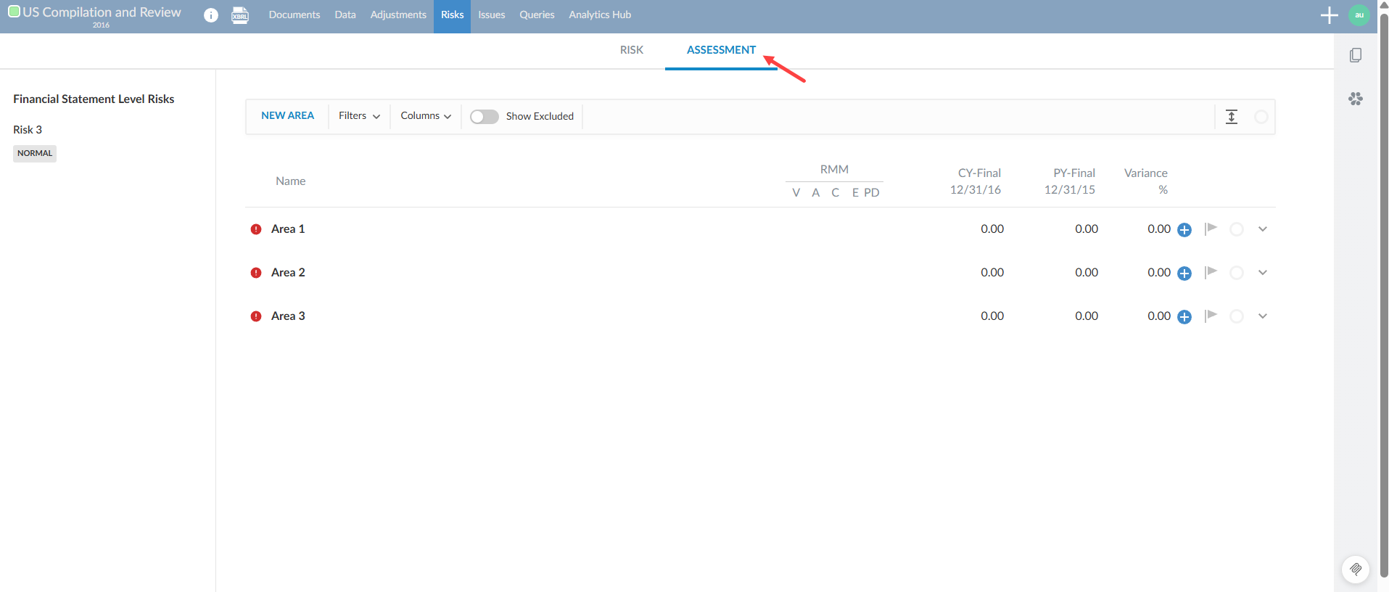Select the ASSESSMENT tab
The image size is (1389, 592).
[721, 50]
